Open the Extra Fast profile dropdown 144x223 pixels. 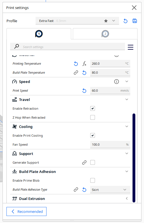click(x=77, y=21)
